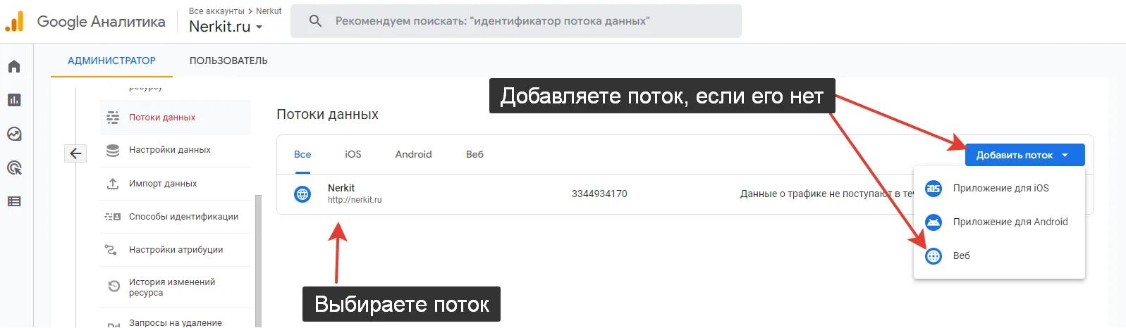Open Запросы на удаление in sidebar
This screenshot has height=328, width=1126.
tap(175, 322)
